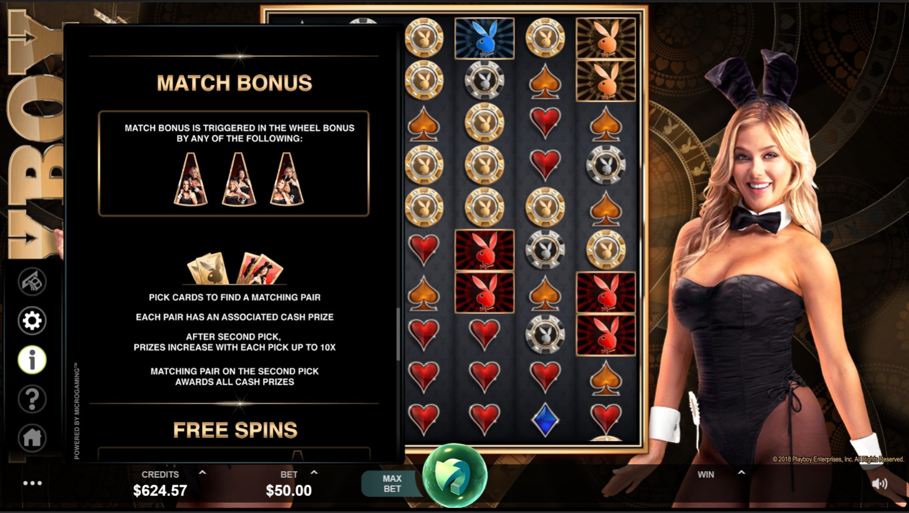The height and width of the screenshot is (513, 909).
Task: Mute the sound speaker icon
Action: coord(879,483)
